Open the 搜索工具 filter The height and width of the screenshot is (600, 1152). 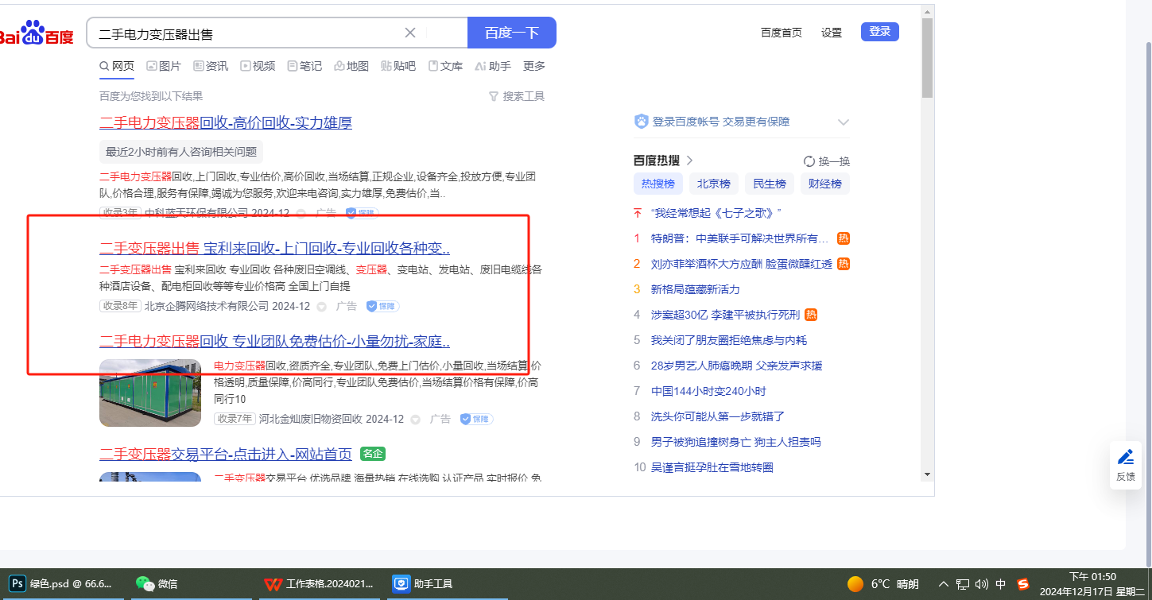click(x=516, y=96)
